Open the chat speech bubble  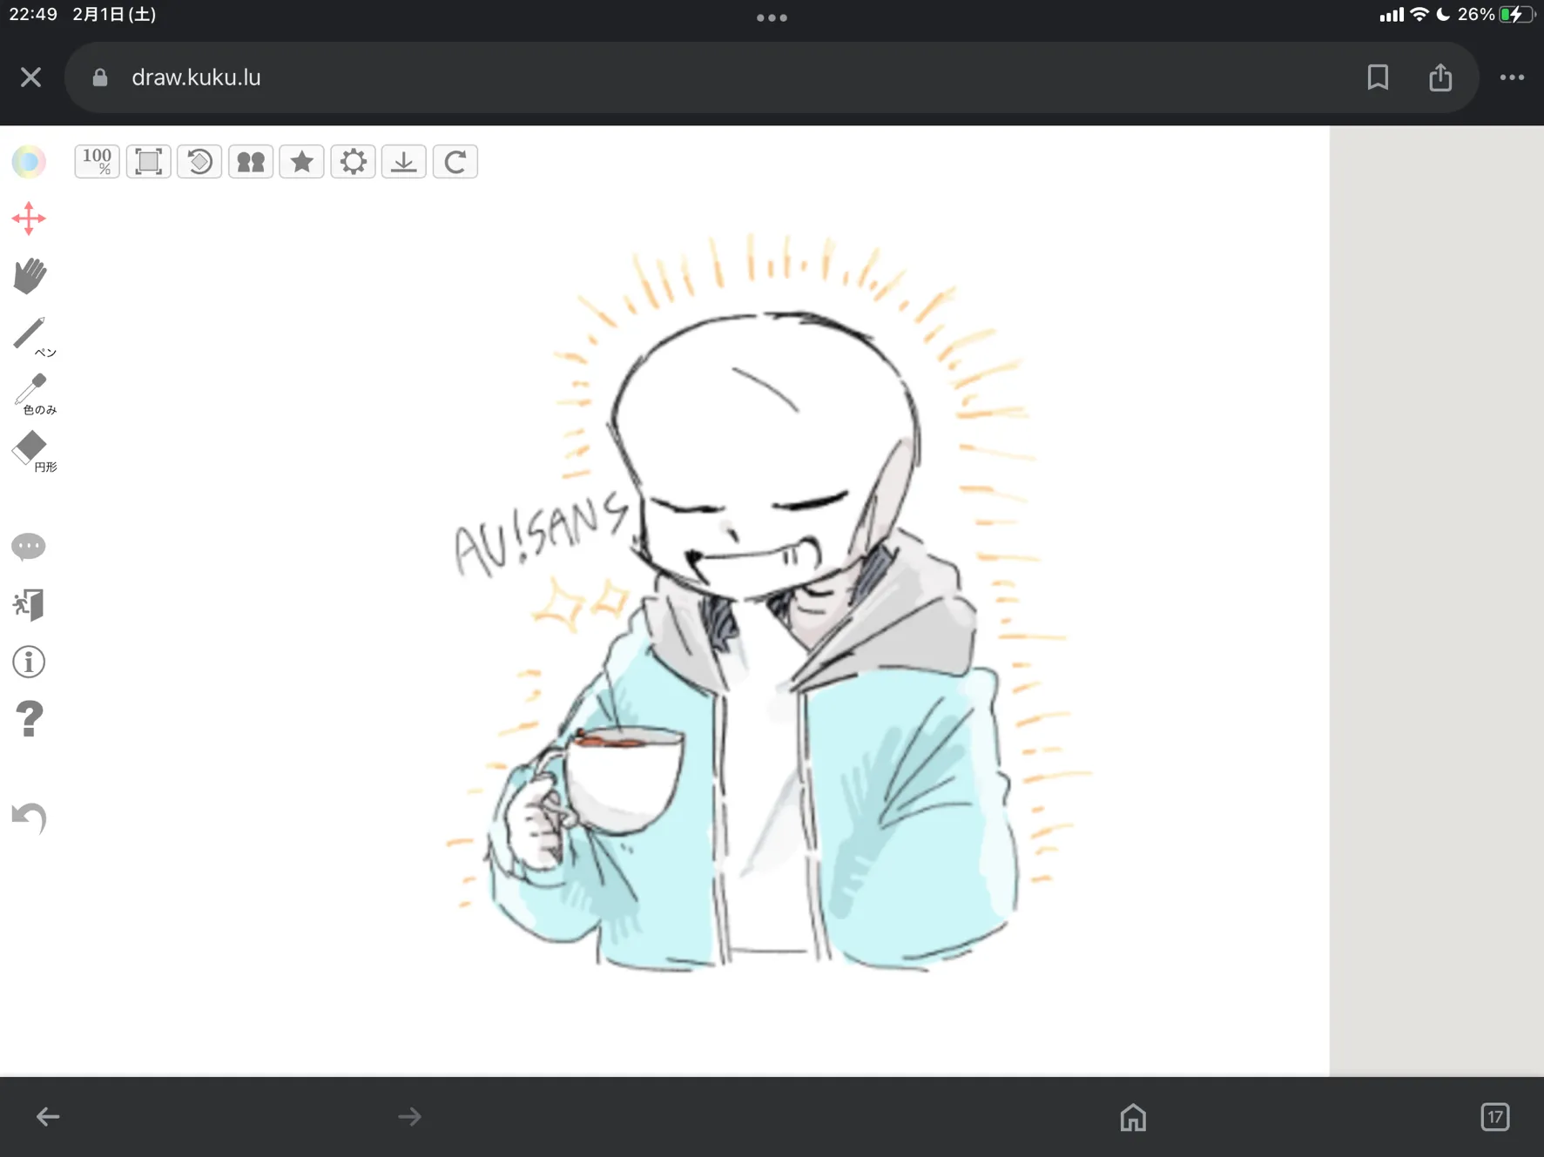coord(29,546)
